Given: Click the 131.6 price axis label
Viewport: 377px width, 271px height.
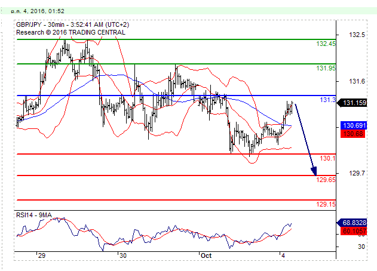Looking at the screenshot, I should tap(357, 81).
